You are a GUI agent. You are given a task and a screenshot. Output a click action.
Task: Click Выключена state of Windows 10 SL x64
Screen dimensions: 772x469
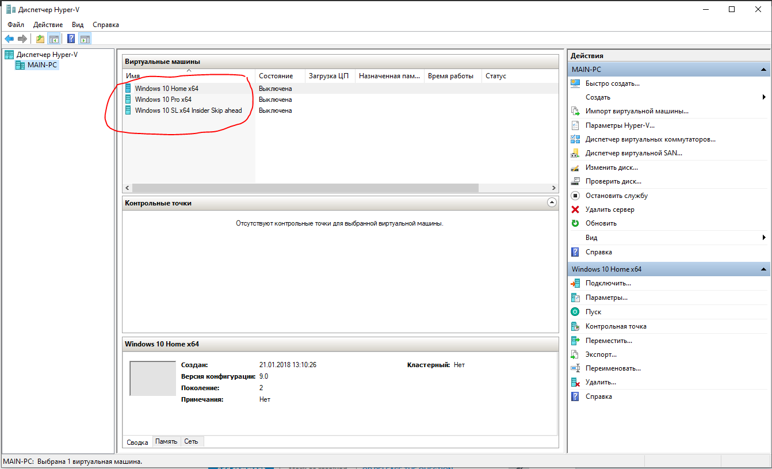pos(276,110)
